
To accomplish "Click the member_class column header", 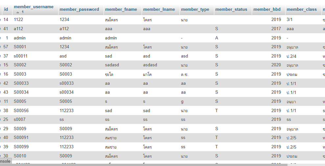I will pos(302,10).
